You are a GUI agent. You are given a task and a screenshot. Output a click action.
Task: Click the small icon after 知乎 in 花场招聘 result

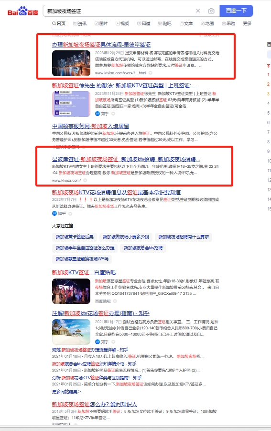point(70,213)
